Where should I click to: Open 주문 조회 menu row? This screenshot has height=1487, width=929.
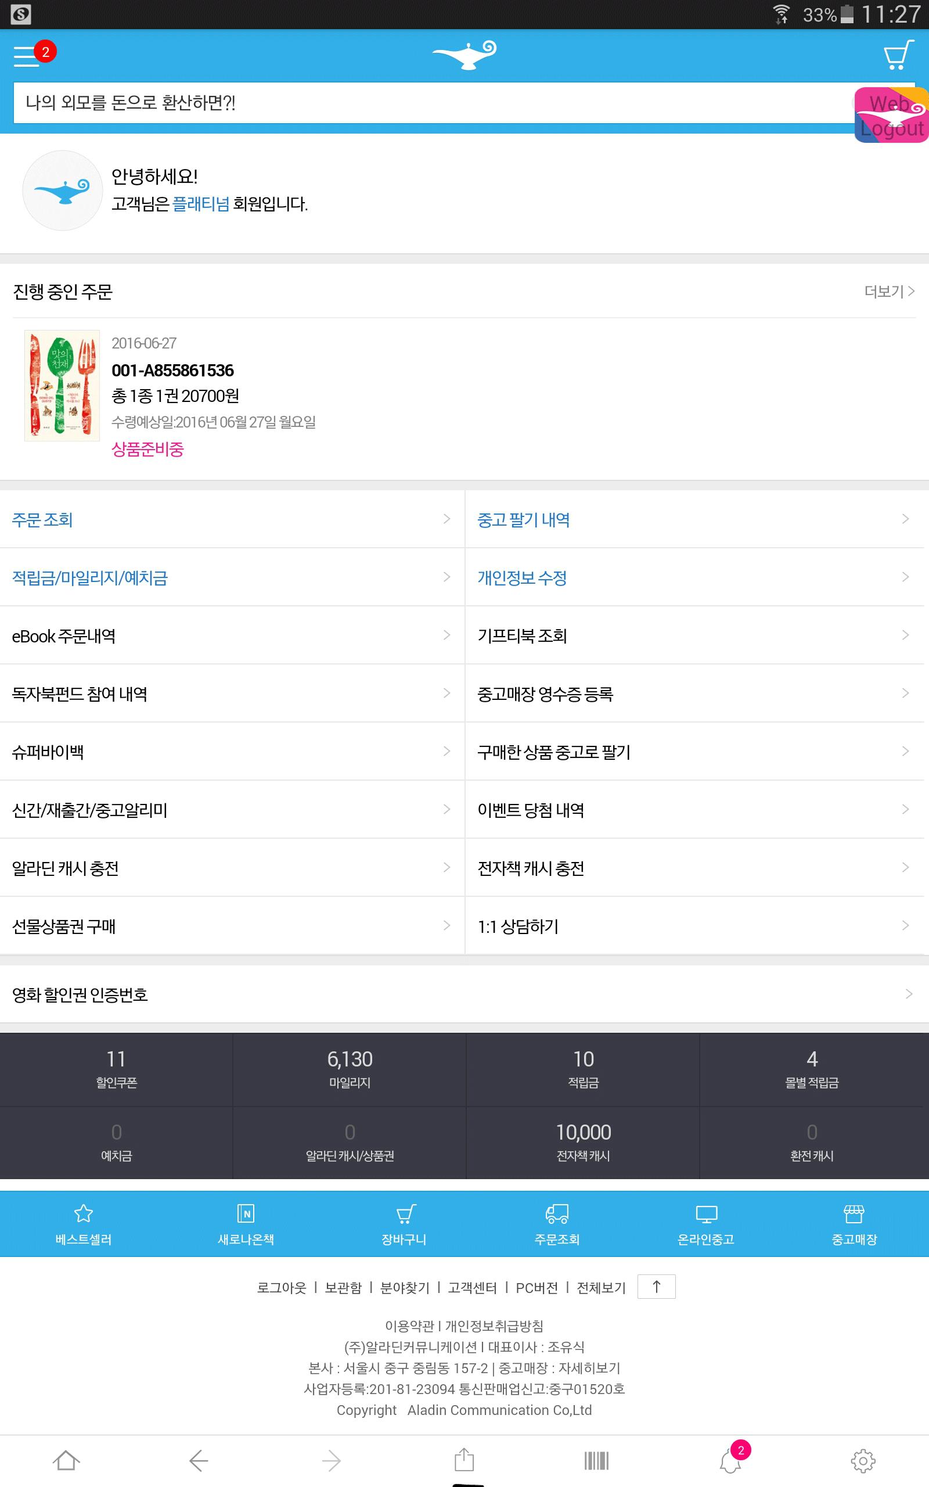(x=232, y=519)
